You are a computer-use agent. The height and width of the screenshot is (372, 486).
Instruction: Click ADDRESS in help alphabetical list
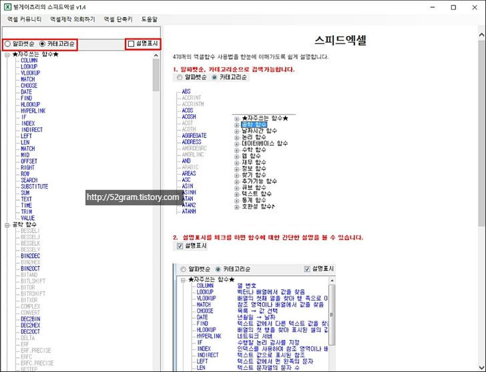(x=192, y=142)
